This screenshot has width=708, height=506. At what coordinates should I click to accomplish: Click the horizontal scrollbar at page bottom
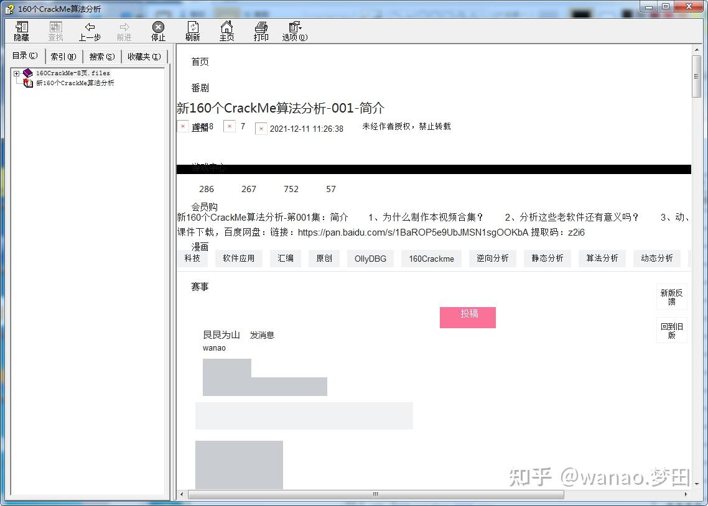[375, 494]
